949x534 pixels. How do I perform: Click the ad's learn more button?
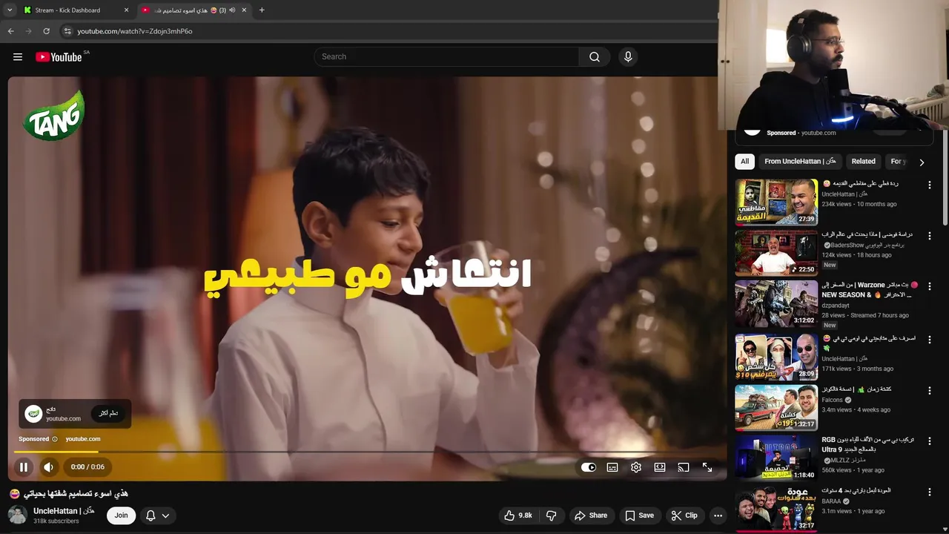click(x=109, y=413)
